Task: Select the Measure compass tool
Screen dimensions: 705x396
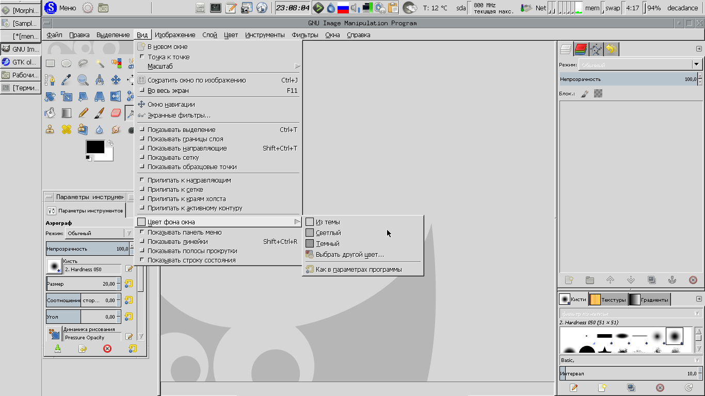Action: (100, 80)
